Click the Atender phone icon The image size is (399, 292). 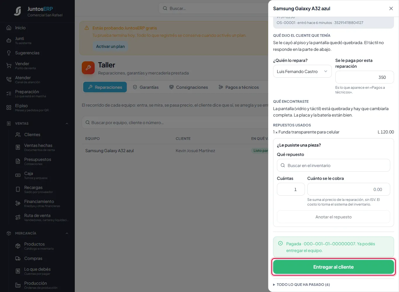tap(9, 79)
